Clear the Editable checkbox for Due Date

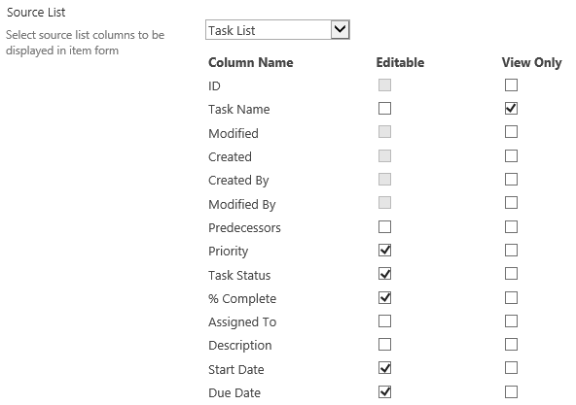[384, 392]
